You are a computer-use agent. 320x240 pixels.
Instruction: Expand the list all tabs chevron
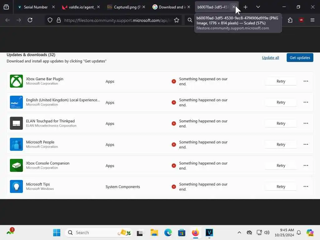tap(258, 7)
